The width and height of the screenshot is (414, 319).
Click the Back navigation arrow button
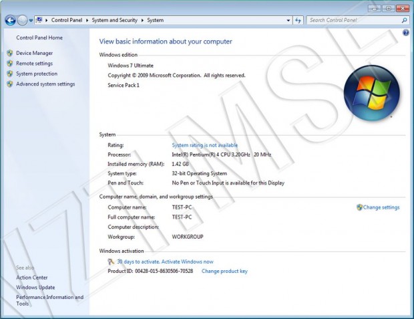pos(10,20)
